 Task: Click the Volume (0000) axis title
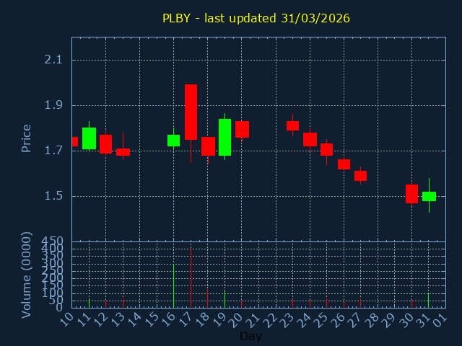click(x=27, y=275)
